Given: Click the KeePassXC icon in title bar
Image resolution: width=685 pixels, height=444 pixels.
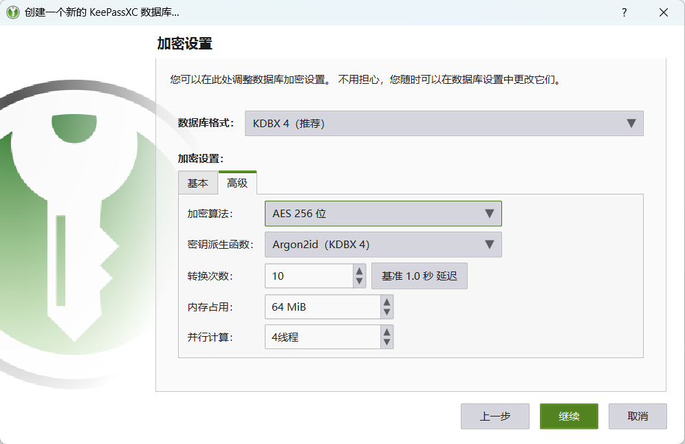Looking at the screenshot, I should pyautogui.click(x=12, y=12).
